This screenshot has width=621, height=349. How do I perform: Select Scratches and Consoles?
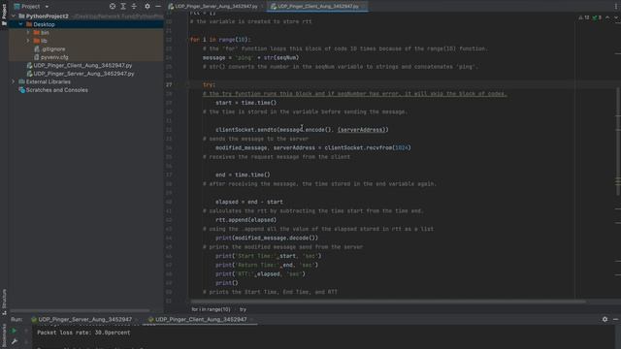[x=53, y=90]
